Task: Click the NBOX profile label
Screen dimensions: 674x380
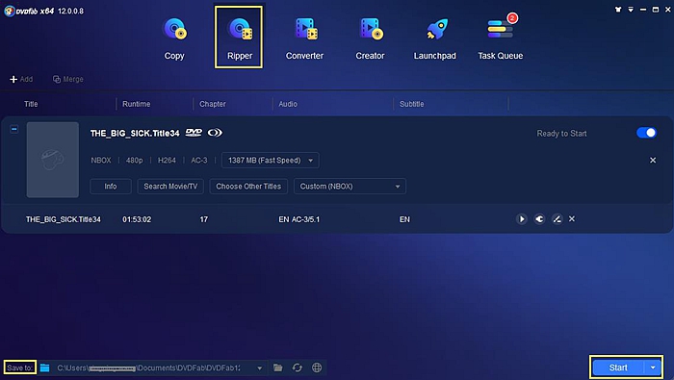Action: [x=101, y=160]
